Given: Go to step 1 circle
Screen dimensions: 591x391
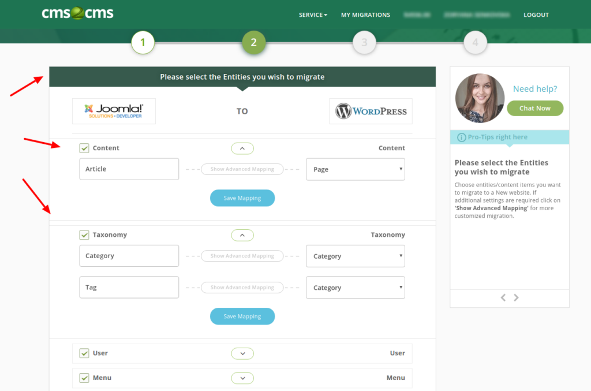Looking at the screenshot, I should click(x=143, y=42).
